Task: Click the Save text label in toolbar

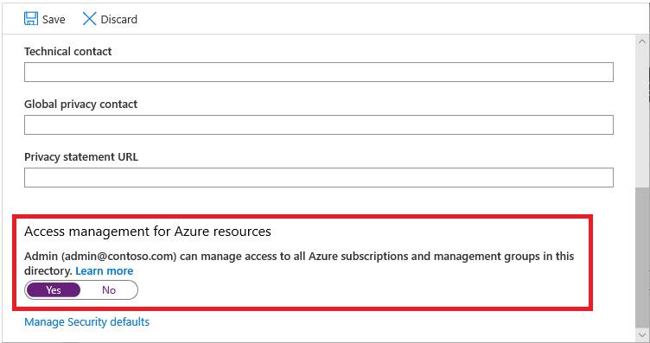Action: tap(54, 20)
